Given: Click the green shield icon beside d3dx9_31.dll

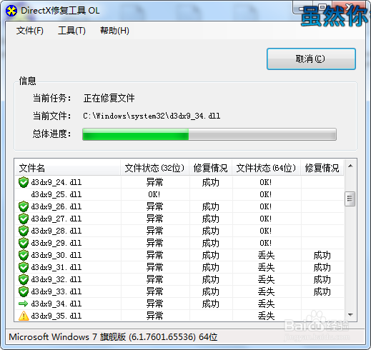Looking at the screenshot, I should 24,267.
